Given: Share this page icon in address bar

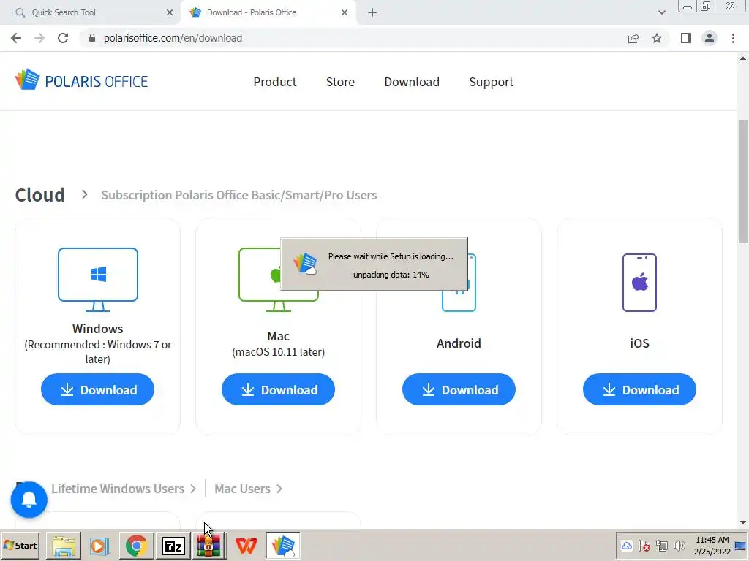Looking at the screenshot, I should click(633, 38).
